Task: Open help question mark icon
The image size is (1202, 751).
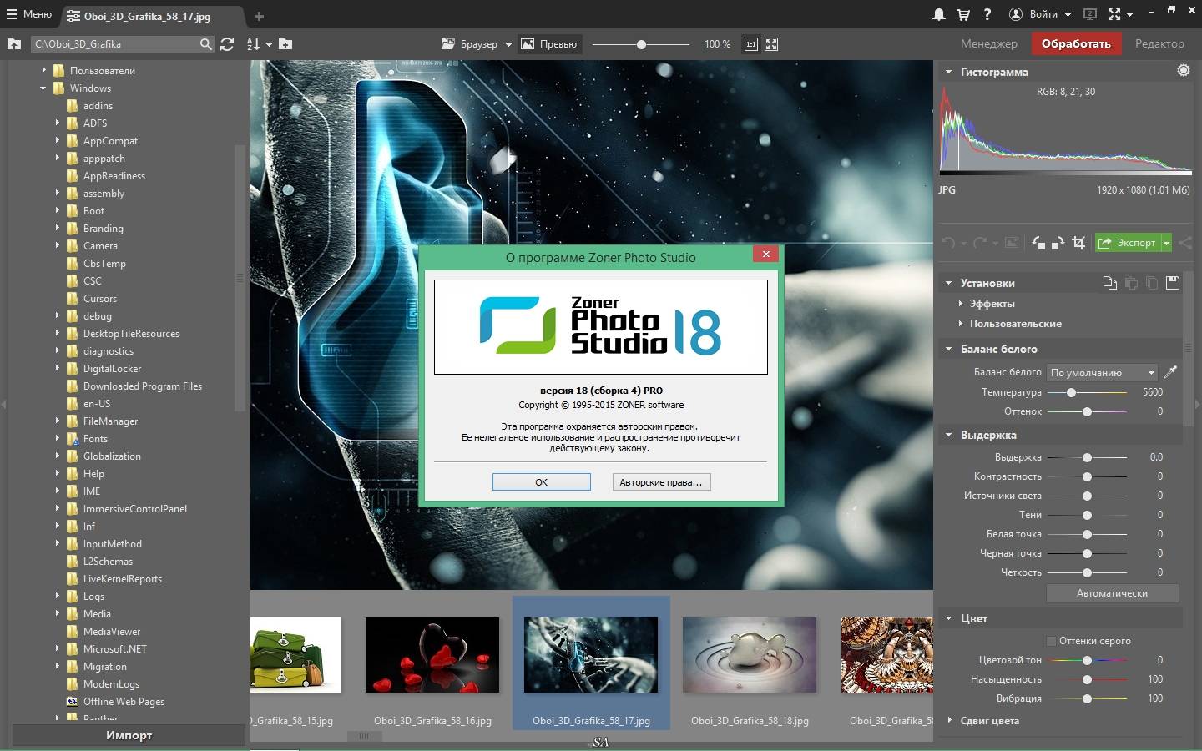Action: click(x=987, y=14)
